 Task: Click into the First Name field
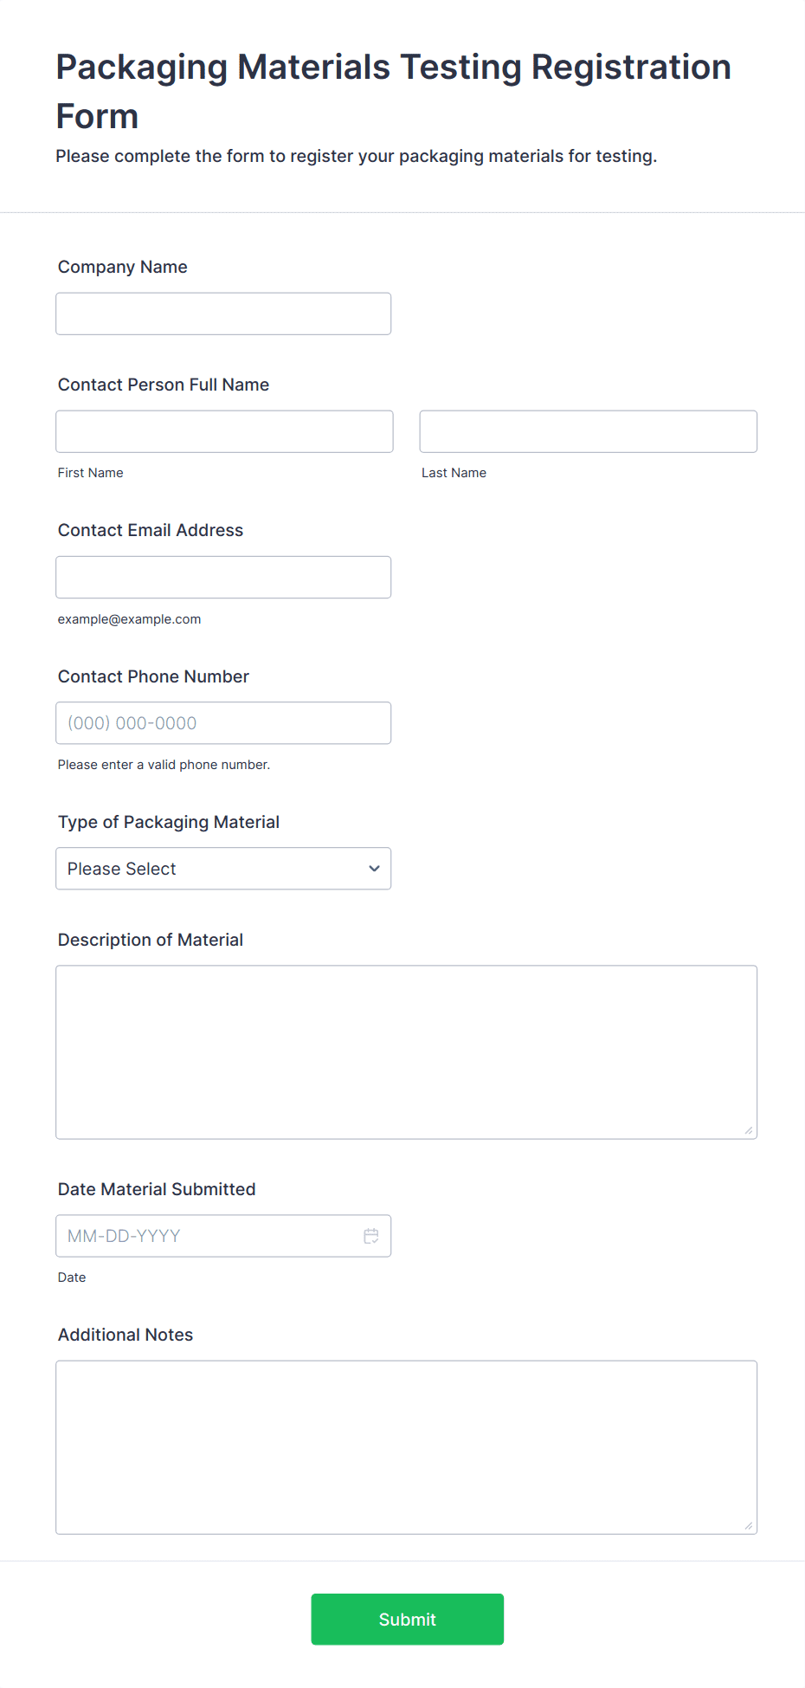click(x=224, y=431)
